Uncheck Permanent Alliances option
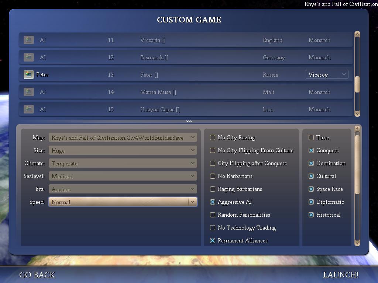This screenshot has height=283, width=378. click(213, 241)
